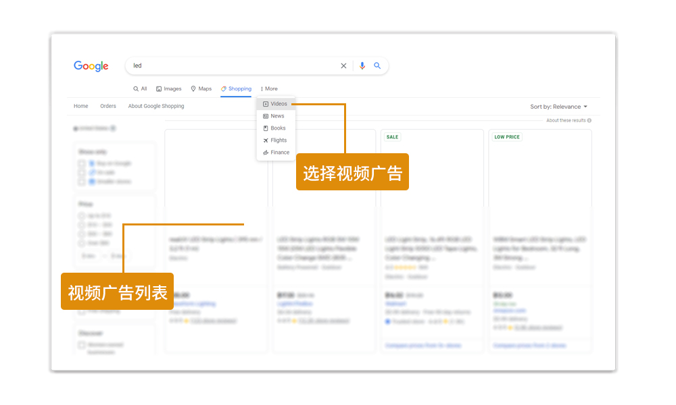Choose News from the More menu
The width and height of the screenshot is (676, 405).
[x=276, y=116]
